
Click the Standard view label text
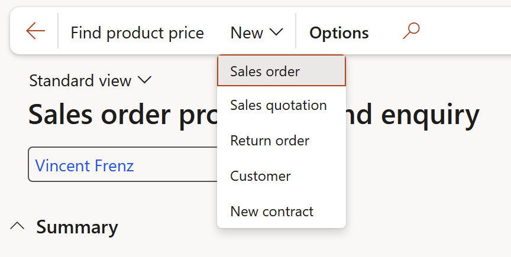pyautogui.click(x=80, y=80)
